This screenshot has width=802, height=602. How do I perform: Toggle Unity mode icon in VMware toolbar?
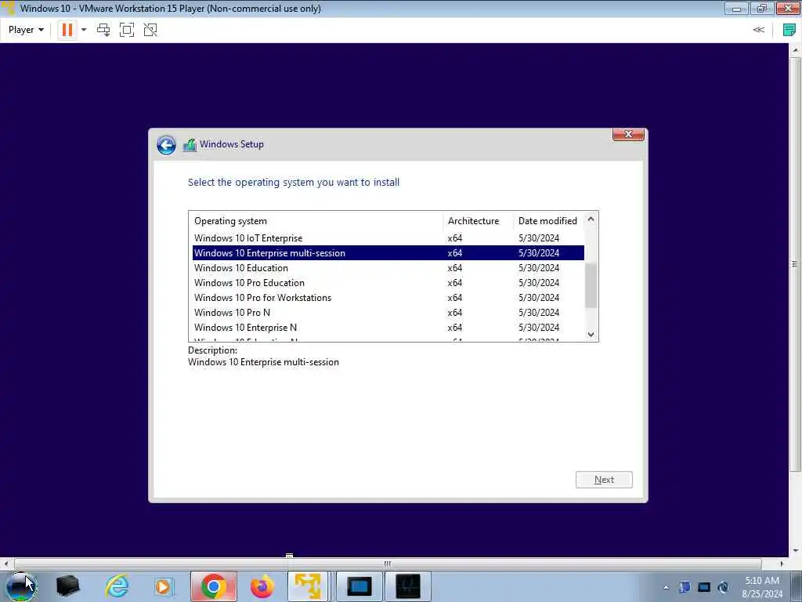click(x=150, y=30)
